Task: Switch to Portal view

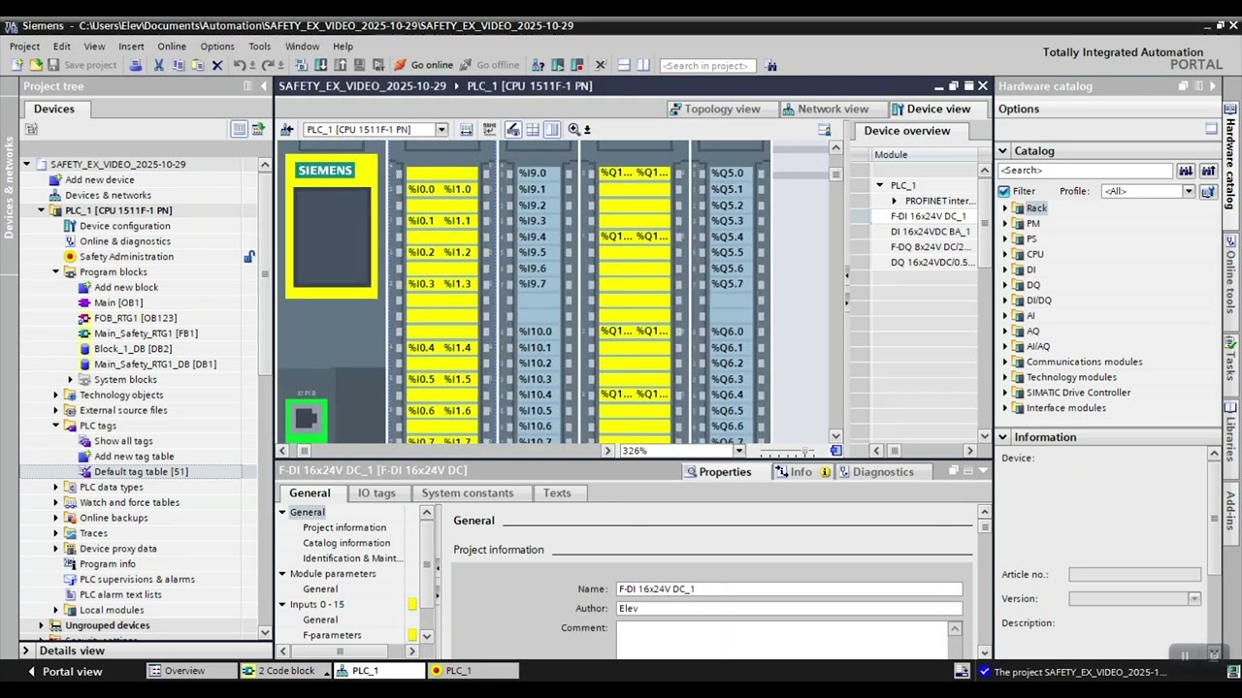Action: 64,671
